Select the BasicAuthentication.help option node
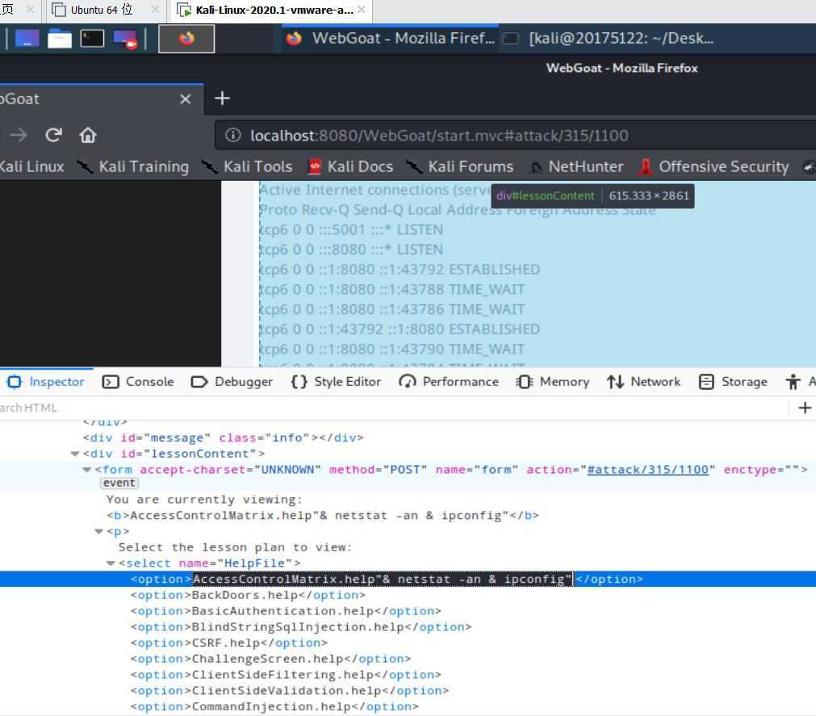This screenshot has width=816, height=716. tap(286, 611)
